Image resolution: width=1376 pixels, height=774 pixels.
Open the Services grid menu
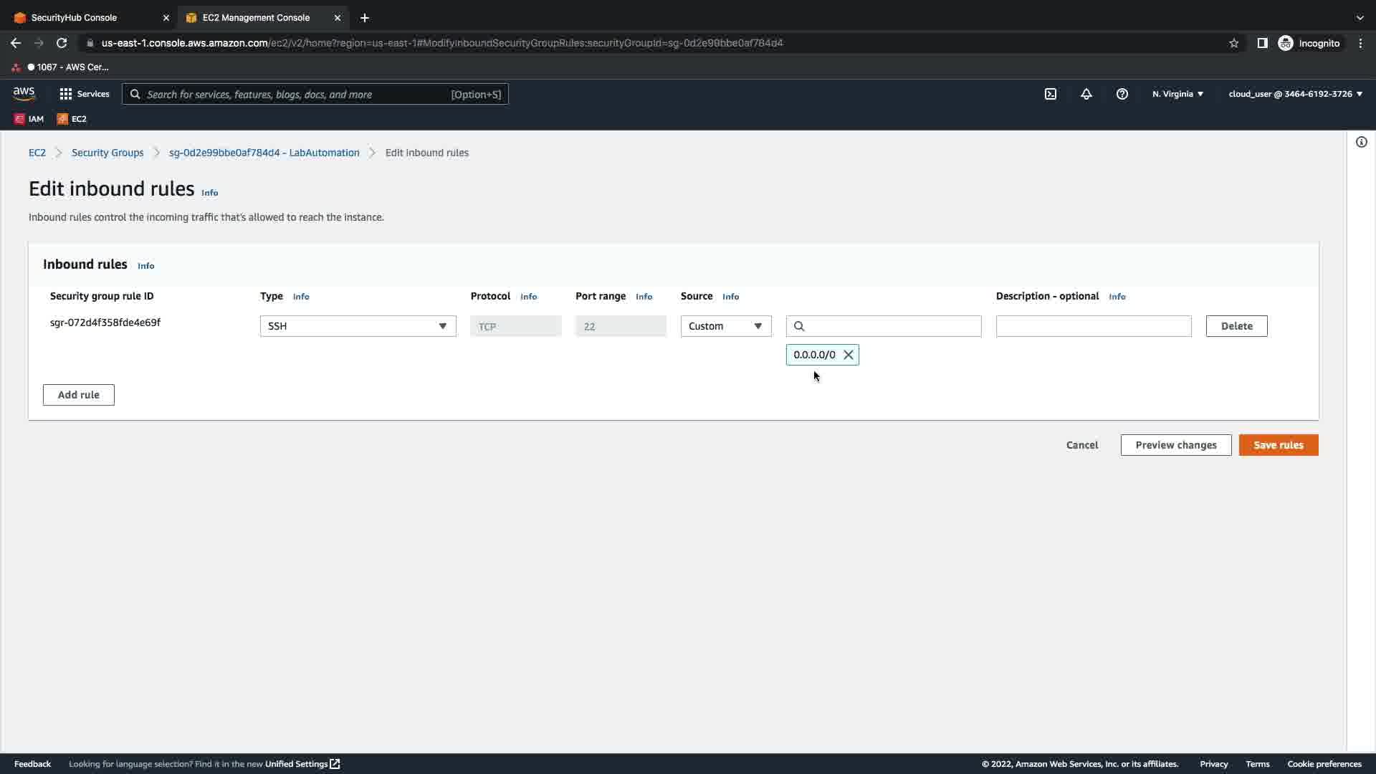[x=84, y=94]
